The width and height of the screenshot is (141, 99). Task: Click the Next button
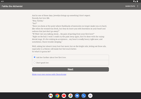pos(70,69)
